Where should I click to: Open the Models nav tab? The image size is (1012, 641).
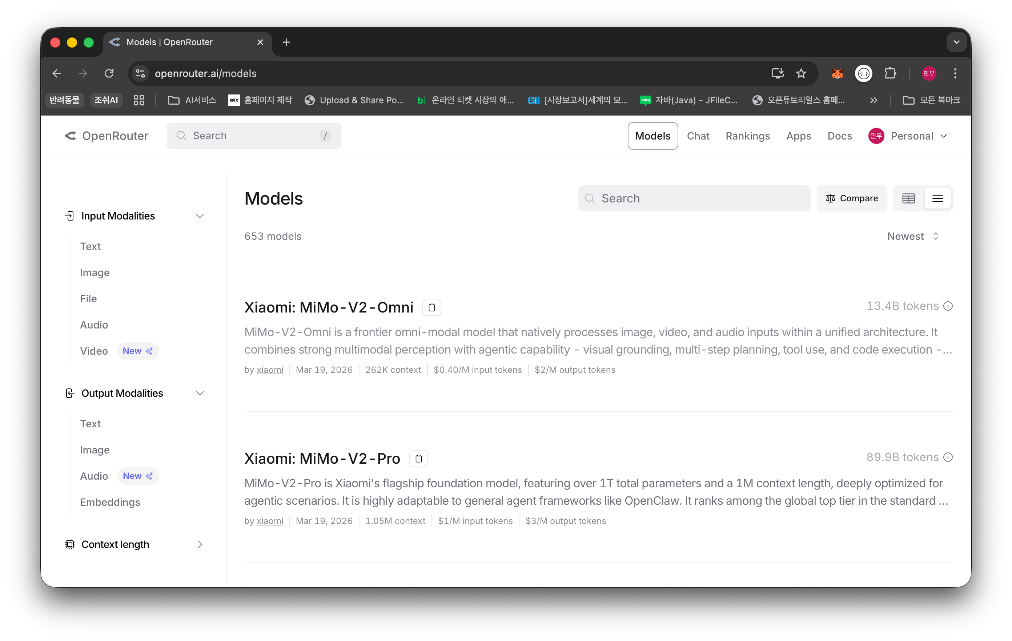(652, 136)
